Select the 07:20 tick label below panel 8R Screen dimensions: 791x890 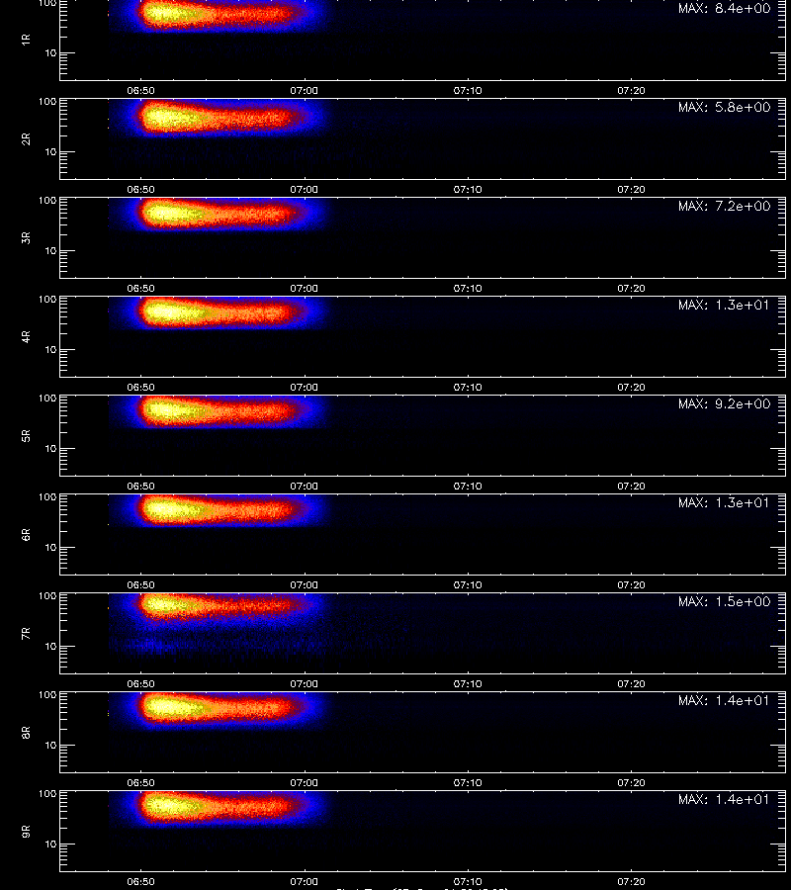631,783
